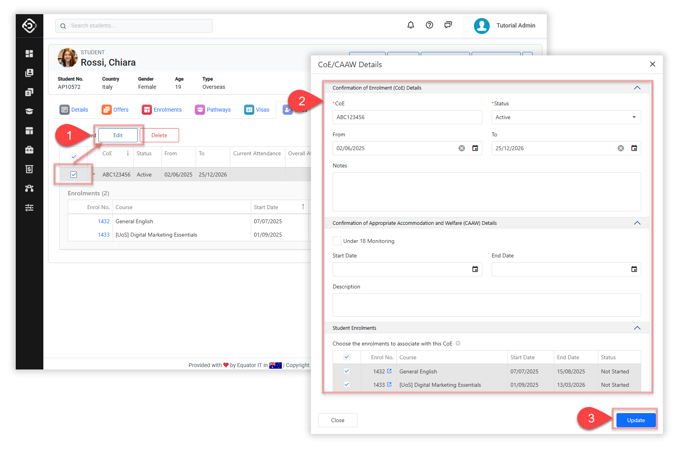Open the offers copy icon in sidebar

29,92
